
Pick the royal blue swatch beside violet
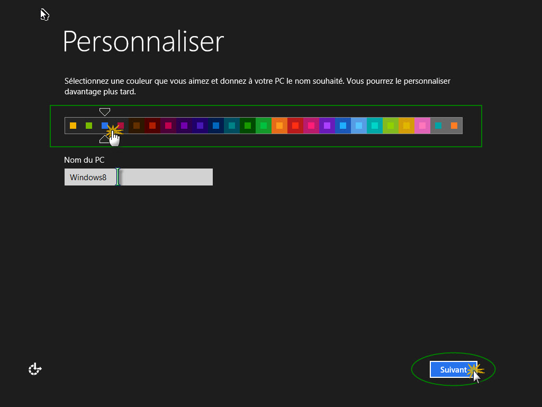(x=343, y=126)
